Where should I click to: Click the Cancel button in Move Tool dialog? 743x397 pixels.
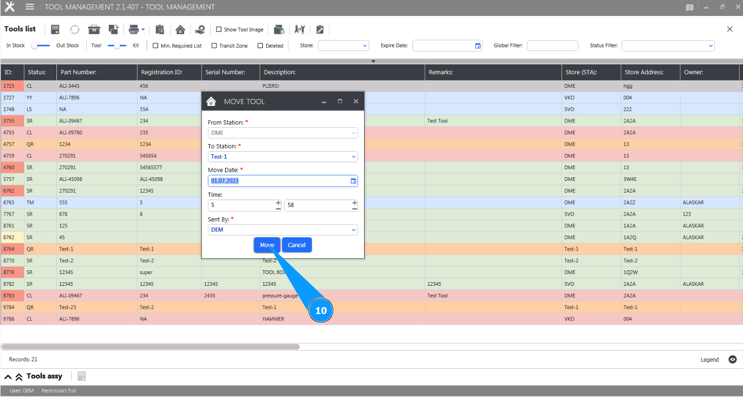click(296, 245)
